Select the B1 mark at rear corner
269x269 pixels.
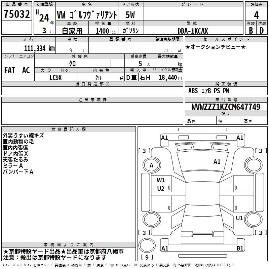click(240, 248)
